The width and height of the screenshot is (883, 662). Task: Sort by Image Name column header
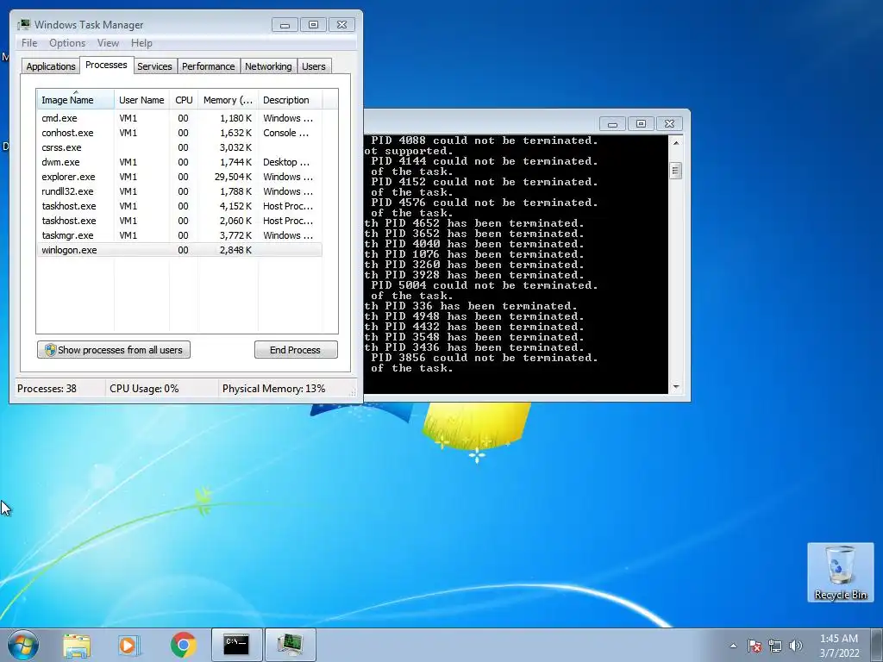click(76, 100)
